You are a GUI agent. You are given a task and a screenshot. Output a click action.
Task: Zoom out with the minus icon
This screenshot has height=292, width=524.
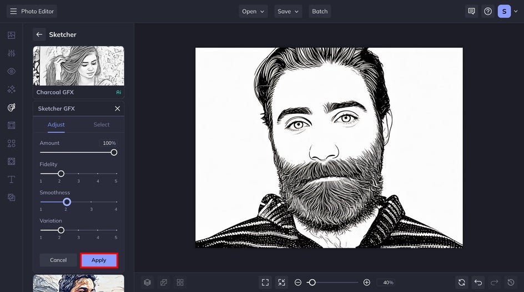298,283
